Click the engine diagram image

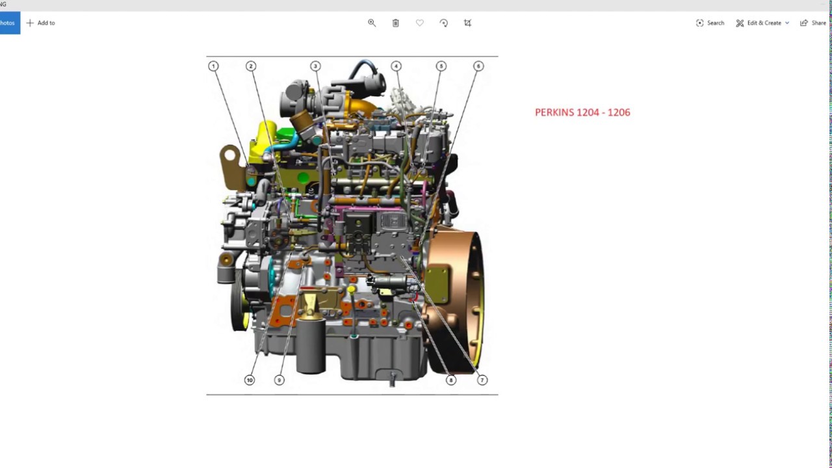pyautogui.click(x=352, y=226)
